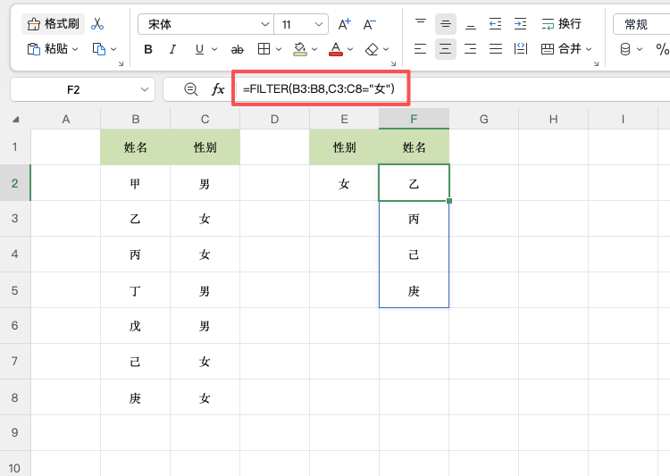This screenshot has width=670, height=476.
Task: Click the Cut scissors icon
Action: tap(97, 24)
